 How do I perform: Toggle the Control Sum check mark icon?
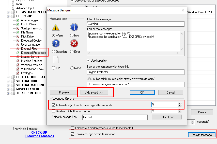[18, 24]
